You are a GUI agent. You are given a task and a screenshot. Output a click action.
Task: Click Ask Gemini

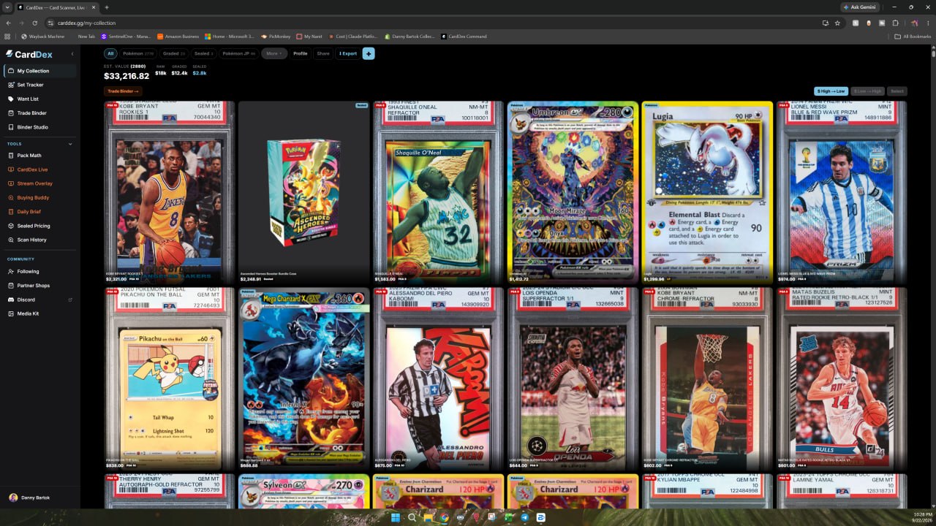860,7
